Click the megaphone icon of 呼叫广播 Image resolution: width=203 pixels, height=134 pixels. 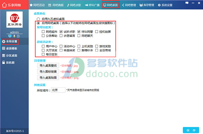pos(86,5)
